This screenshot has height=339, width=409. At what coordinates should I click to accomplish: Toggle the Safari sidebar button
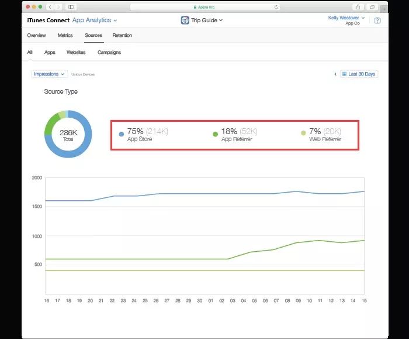point(71,7)
